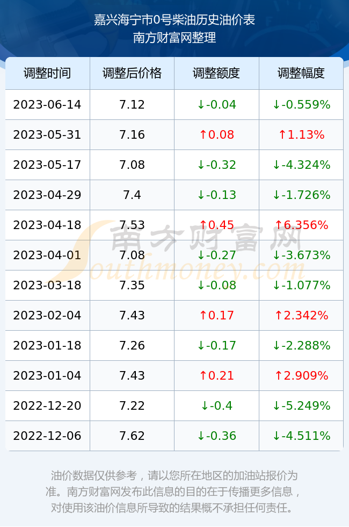The image size is (349, 527).
Task: Click the red increase percentage 6.356%
Action: pos(301,225)
